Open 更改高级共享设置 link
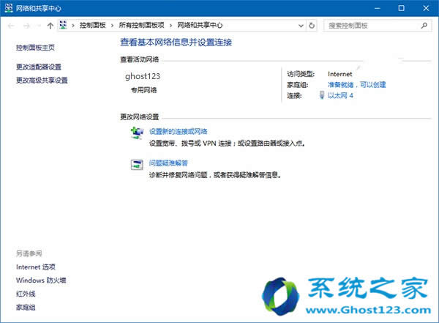 [x=42, y=80]
